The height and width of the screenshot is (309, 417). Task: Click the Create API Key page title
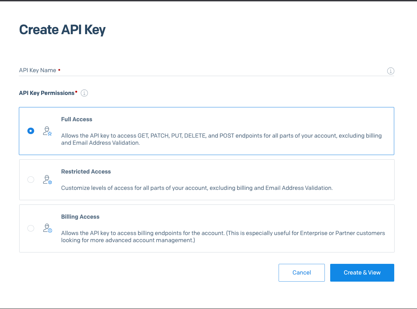click(62, 30)
